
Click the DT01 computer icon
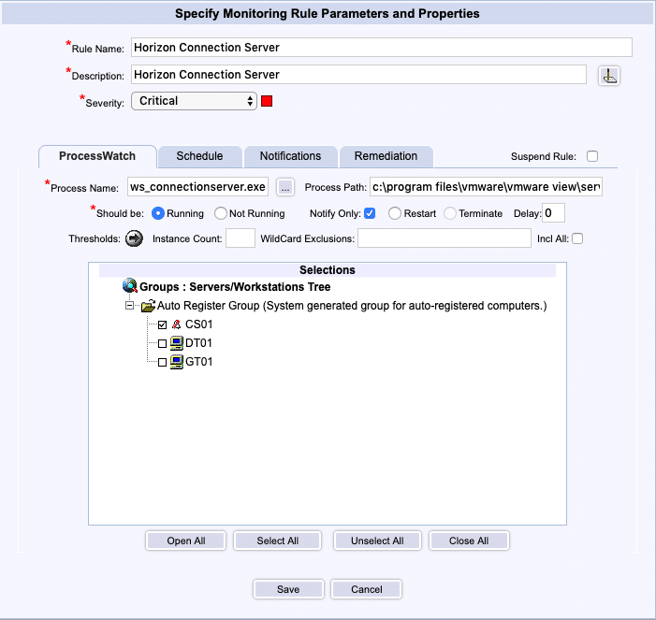176,343
